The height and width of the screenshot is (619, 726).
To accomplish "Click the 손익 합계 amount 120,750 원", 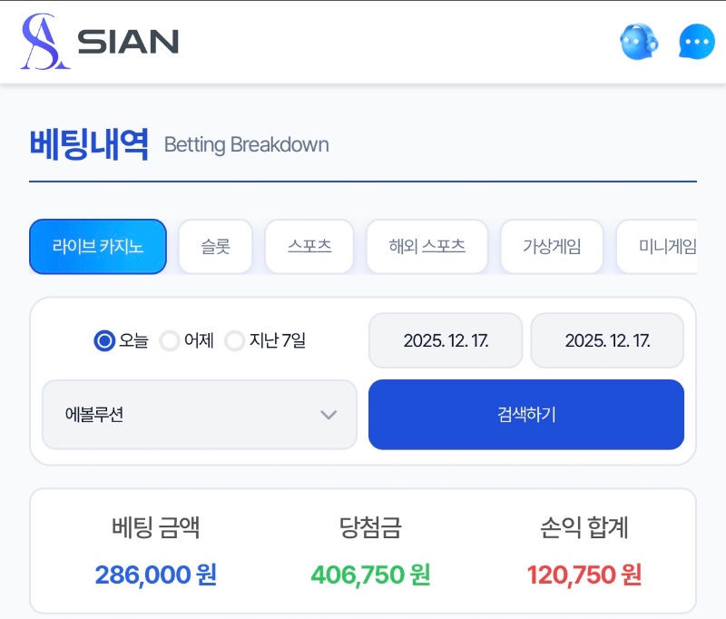I will pos(584,575).
